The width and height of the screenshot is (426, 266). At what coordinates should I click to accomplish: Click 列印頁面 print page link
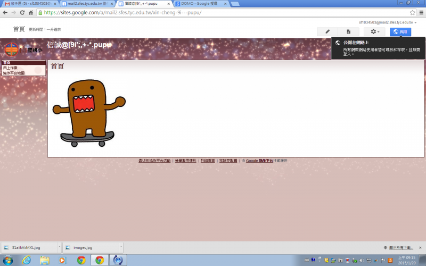coord(208,161)
